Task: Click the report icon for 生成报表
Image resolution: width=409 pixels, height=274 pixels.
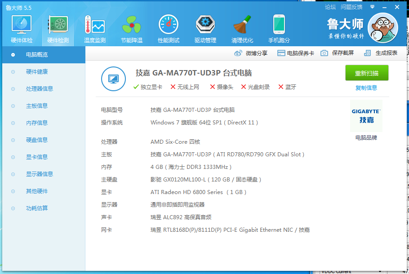Action: (368, 53)
